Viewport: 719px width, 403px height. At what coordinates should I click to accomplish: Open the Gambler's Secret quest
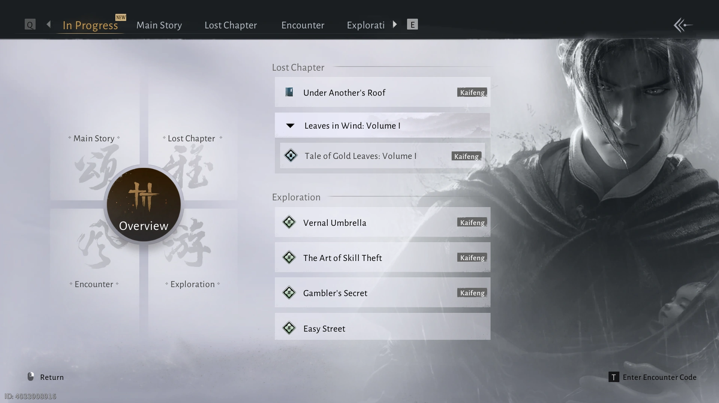pos(382,292)
